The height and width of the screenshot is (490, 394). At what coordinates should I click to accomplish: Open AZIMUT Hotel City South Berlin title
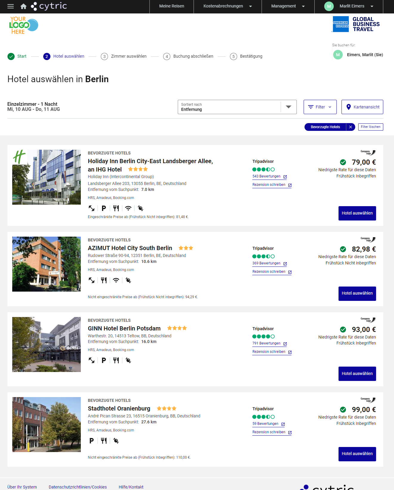(130, 248)
